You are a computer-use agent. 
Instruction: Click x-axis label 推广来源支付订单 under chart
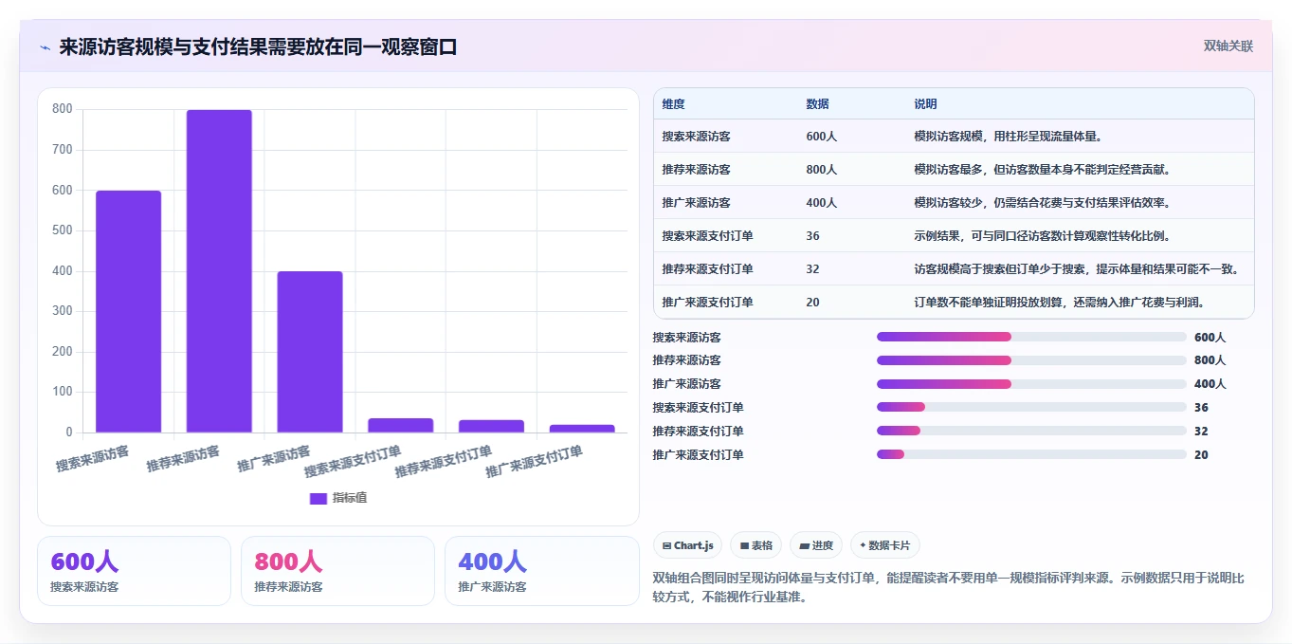pos(534,462)
